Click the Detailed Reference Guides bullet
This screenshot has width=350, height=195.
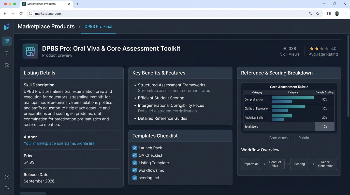163,118
